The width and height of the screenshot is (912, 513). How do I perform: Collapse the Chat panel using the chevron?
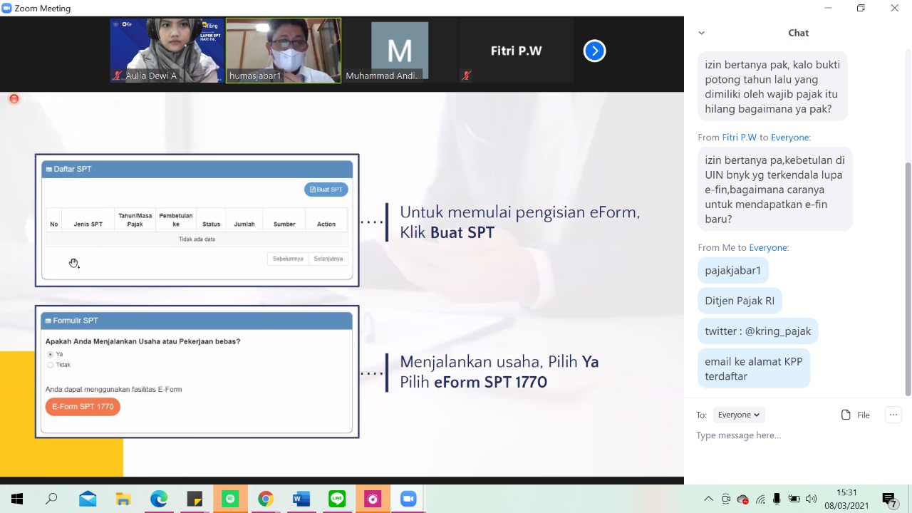pos(701,33)
